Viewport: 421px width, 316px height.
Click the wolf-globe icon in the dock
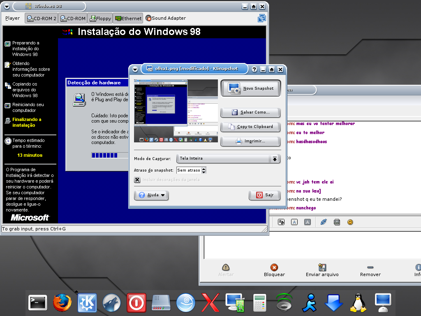(112, 302)
